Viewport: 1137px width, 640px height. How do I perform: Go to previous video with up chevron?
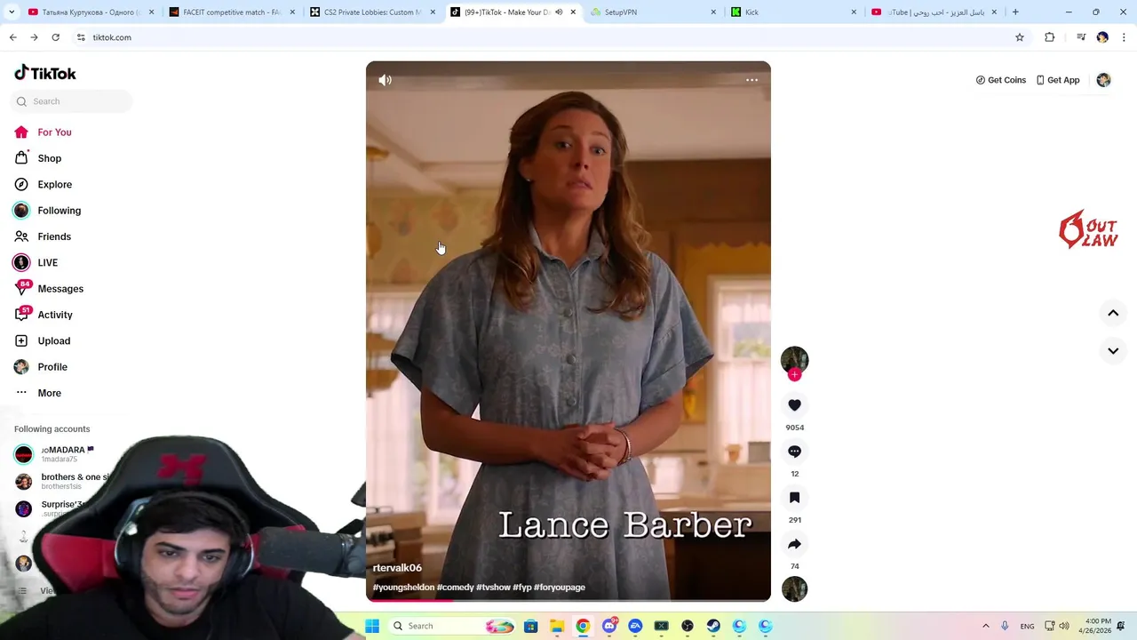[x=1113, y=313]
